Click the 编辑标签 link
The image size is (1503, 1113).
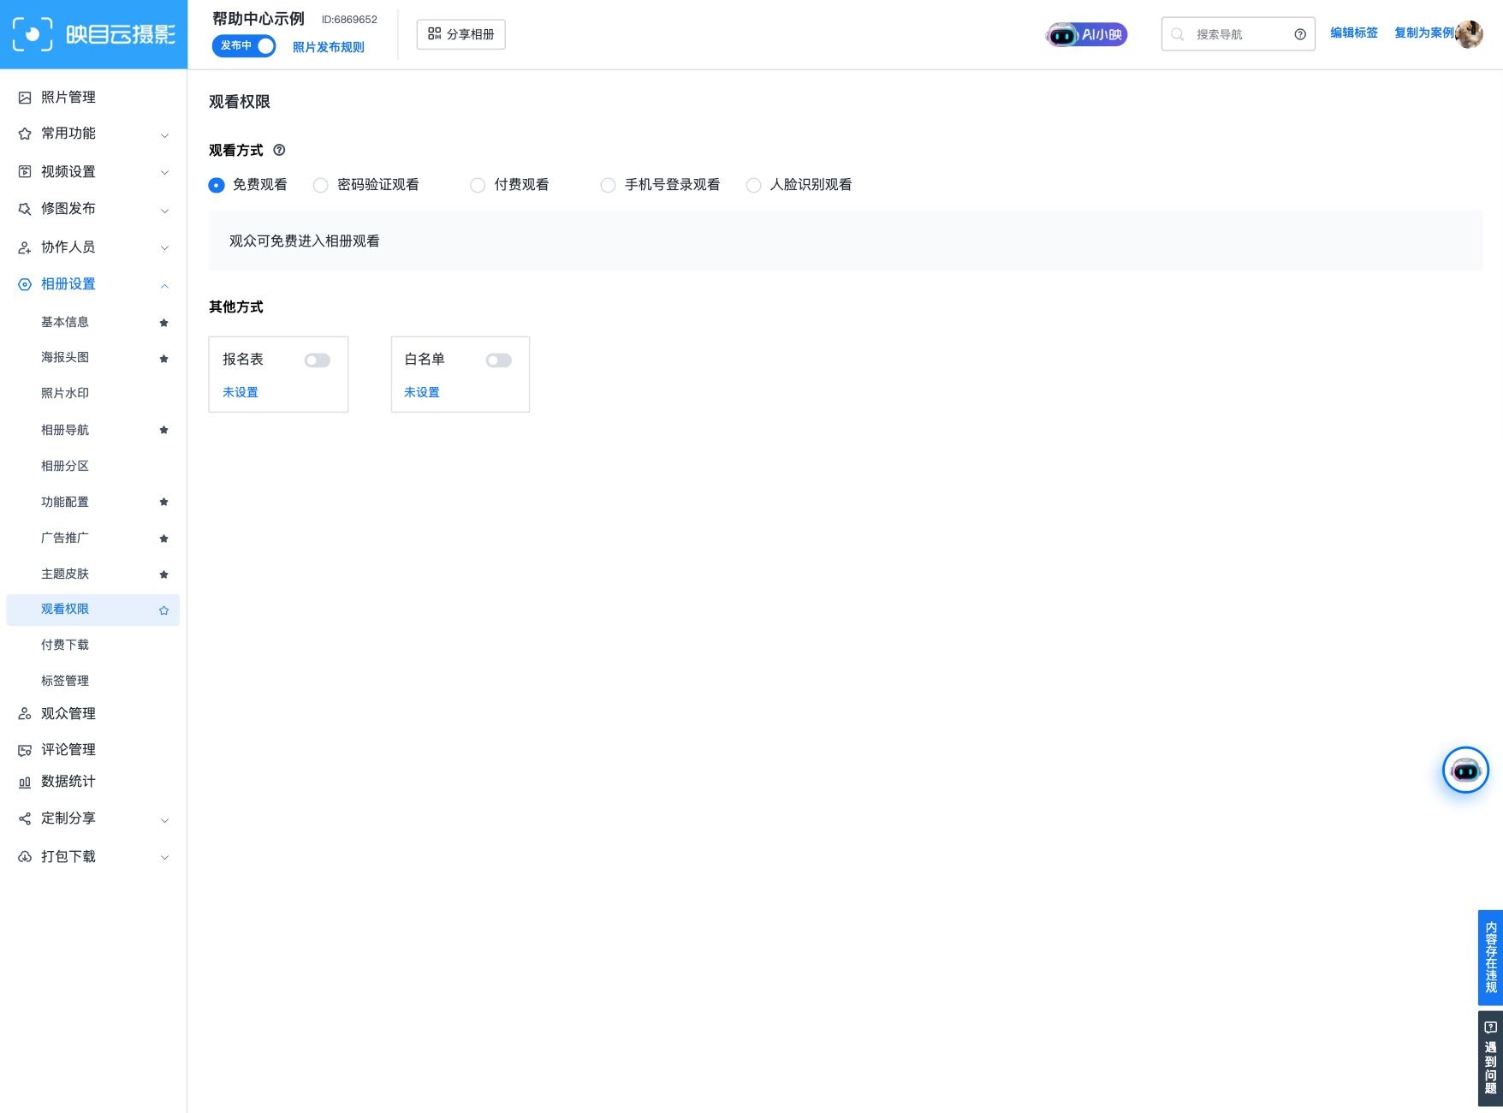pyautogui.click(x=1354, y=33)
